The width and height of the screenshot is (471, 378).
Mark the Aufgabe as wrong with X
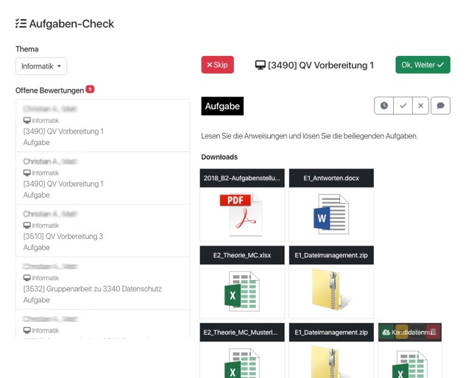tap(421, 106)
